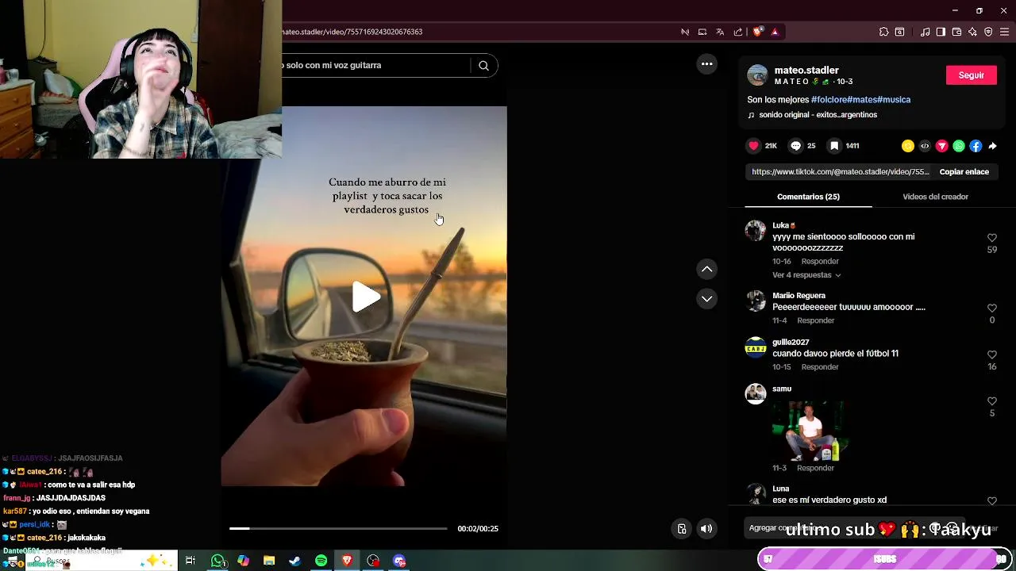Open Steam from the taskbar
The image size is (1016, 571).
click(294, 561)
